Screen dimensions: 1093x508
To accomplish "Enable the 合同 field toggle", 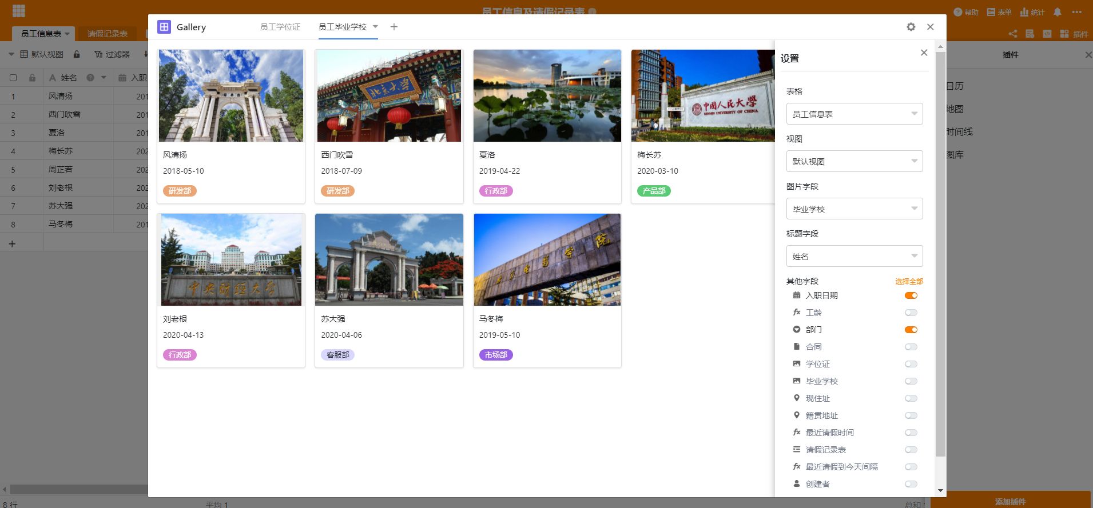I will (911, 347).
